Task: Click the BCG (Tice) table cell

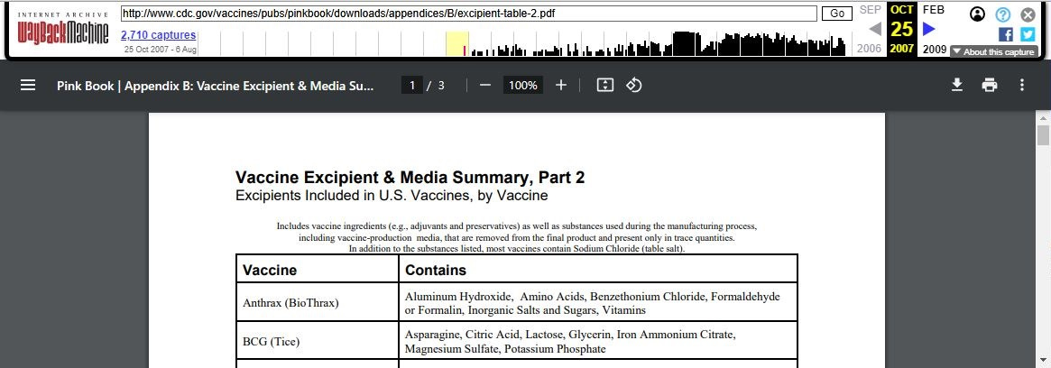Action: pos(317,341)
